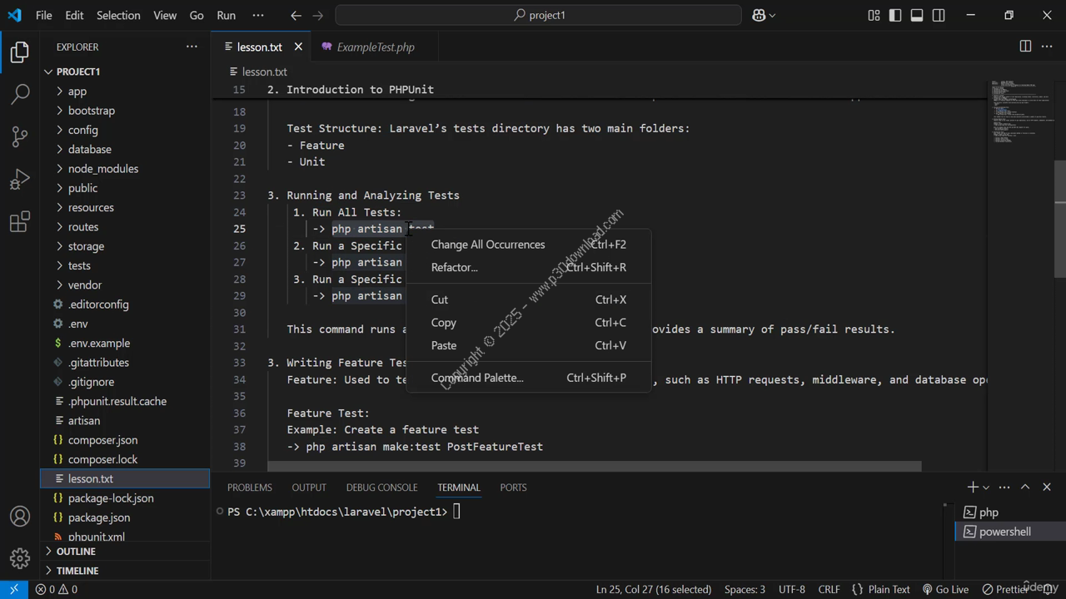Close the lesson.txt tab
1066x599 pixels.
pyautogui.click(x=298, y=47)
